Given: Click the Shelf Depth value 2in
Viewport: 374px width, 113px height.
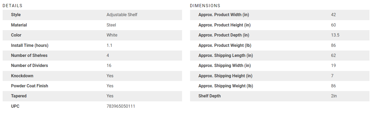Looking at the screenshot, I should click(x=334, y=96).
